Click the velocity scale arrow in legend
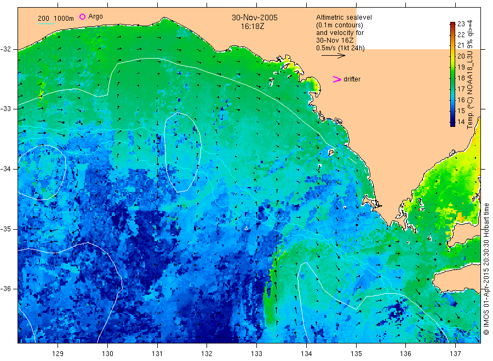This screenshot has height=361, width=493. pyautogui.click(x=333, y=56)
